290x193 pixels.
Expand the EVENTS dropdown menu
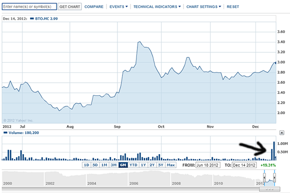118,6
